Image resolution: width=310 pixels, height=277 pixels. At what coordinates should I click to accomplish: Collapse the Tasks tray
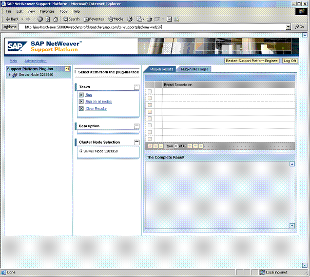(x=137, y=87)
